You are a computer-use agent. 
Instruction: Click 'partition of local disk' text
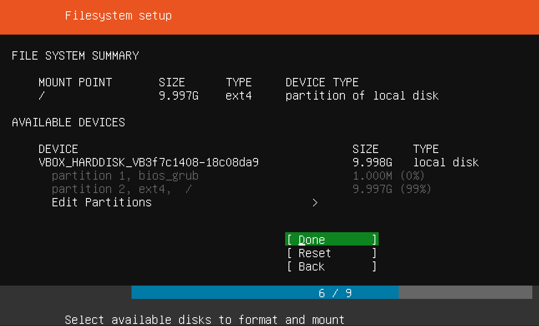362,96
